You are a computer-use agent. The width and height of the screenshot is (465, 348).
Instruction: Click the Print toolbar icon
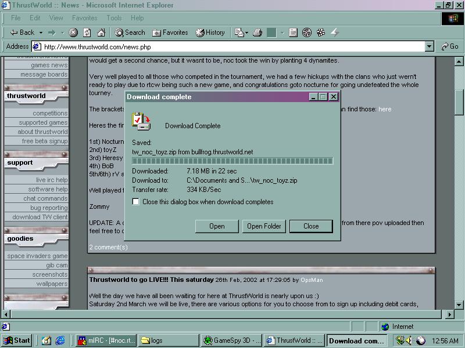pos(257,32)
